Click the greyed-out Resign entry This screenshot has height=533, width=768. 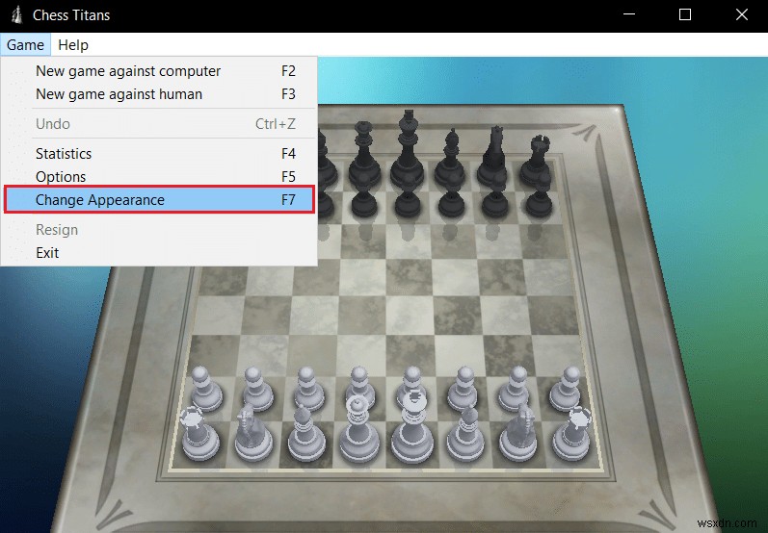(159, 230)
